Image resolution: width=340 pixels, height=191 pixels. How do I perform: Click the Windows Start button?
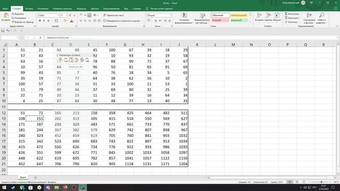click(x=4, y=187)
